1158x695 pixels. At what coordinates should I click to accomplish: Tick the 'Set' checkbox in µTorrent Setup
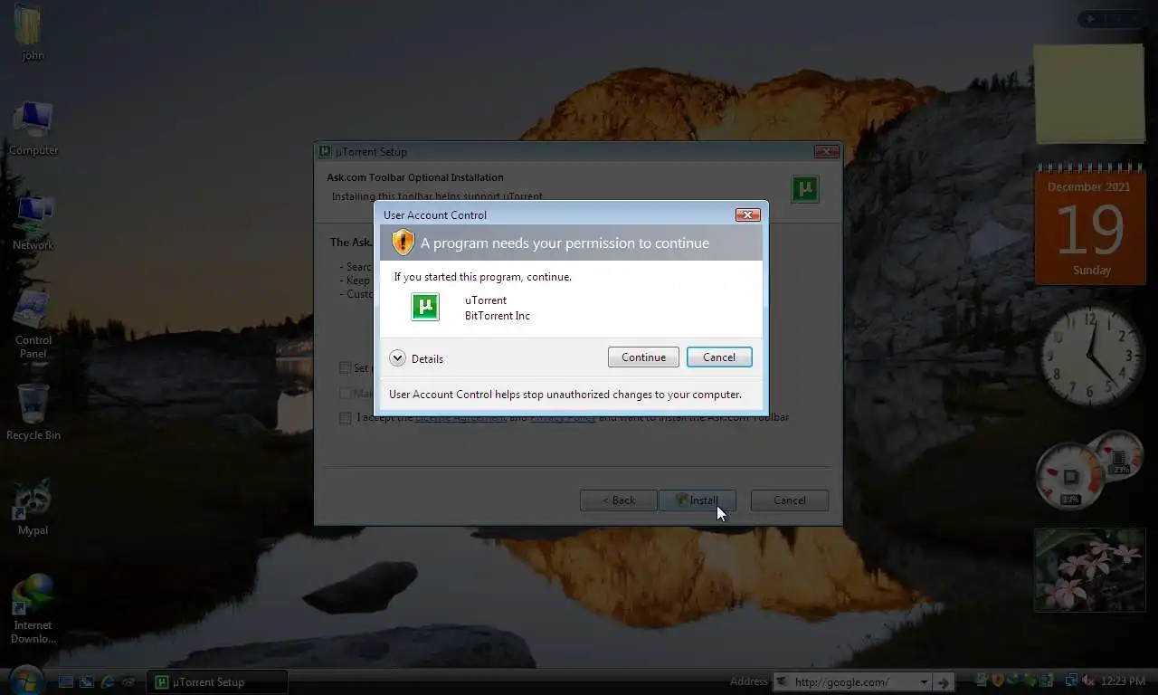(x=345, y=367)
